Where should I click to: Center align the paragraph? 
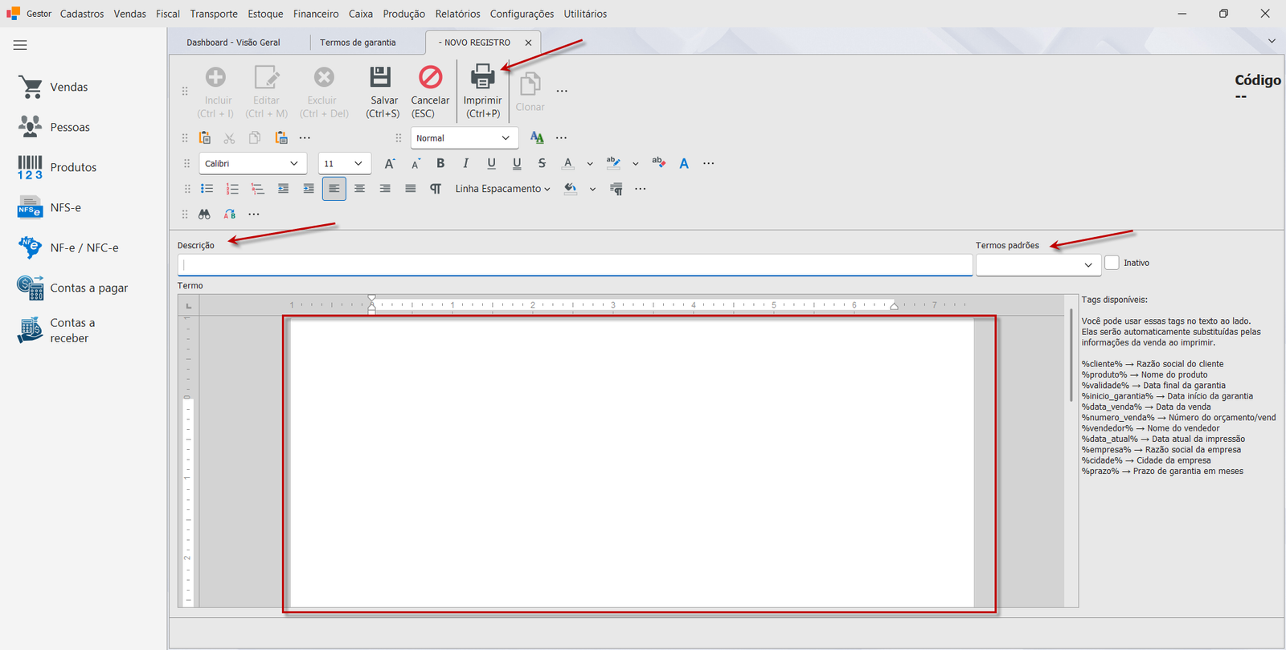359,189
